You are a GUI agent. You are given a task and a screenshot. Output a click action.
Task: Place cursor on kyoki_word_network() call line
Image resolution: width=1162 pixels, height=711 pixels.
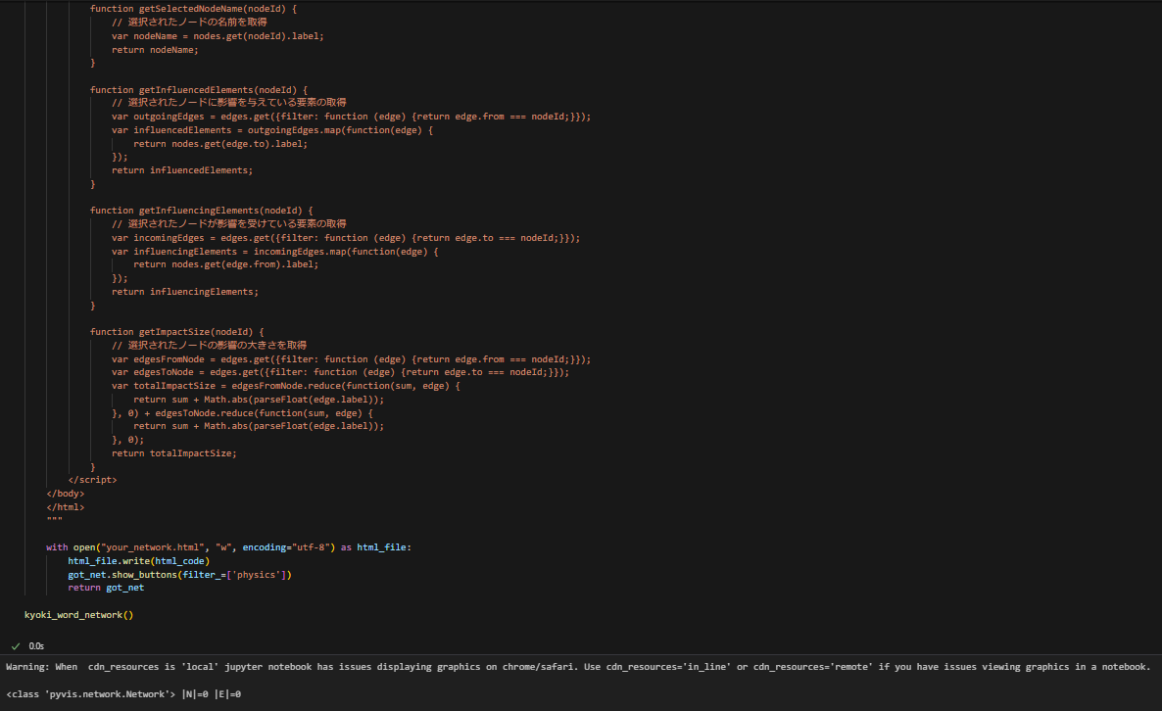click(x=78, y=615)
